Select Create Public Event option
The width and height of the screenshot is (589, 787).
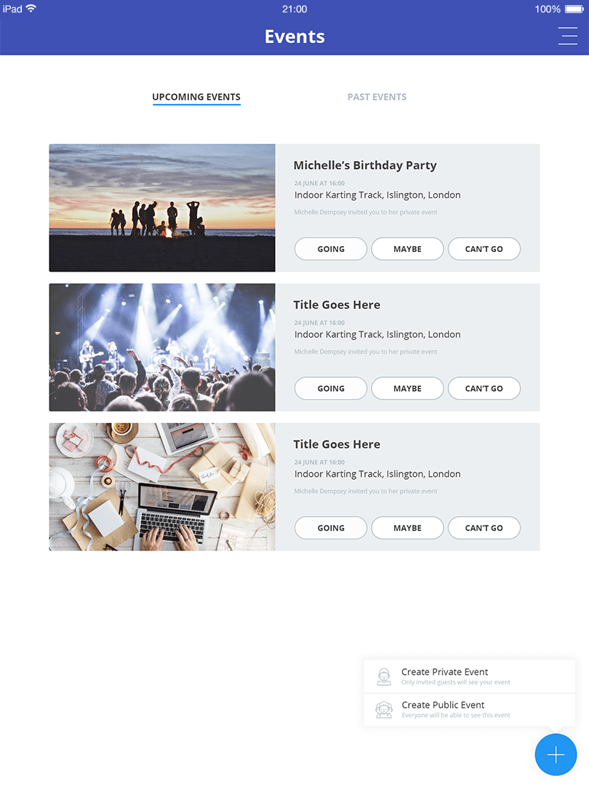tap(469, 710)
